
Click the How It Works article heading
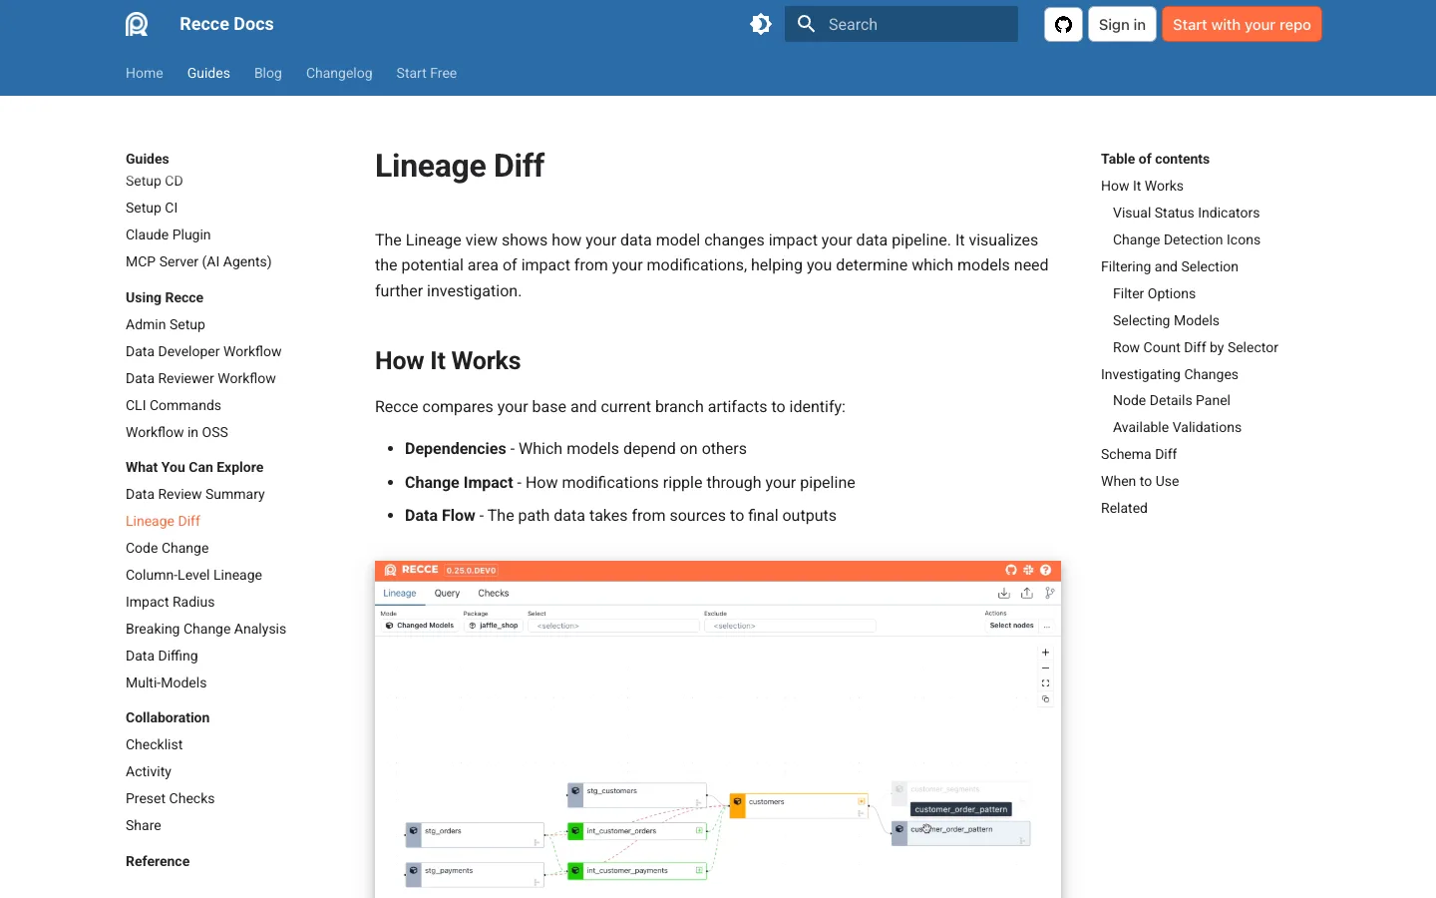click(x=448, y=360)
